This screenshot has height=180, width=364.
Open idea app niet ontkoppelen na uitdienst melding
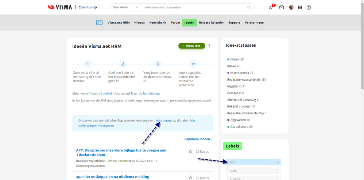(x=112, y=176)
